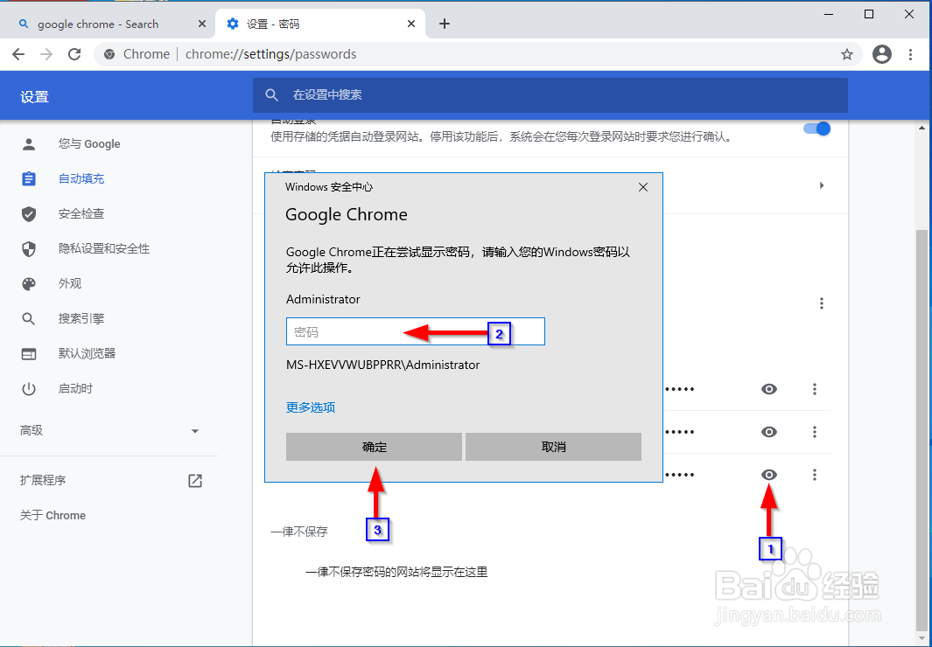Close the "设置 - 密码" tab
This screenshot has width=932, height=647.
point(411,24)
